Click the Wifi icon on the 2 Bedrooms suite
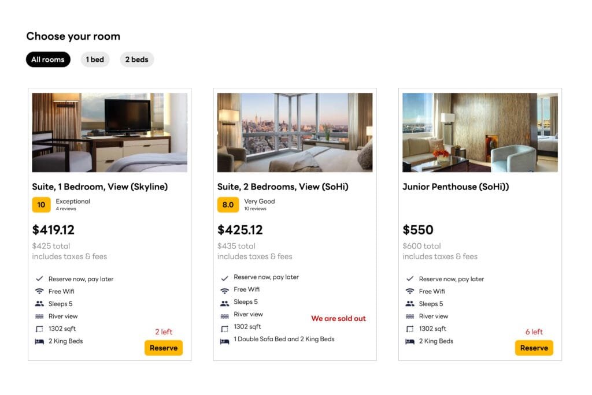 click(224, 289)
